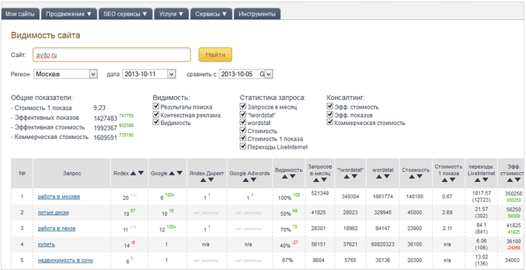Click the down arrow under Яndex Директ header
Image resolution: width=526 pixels, height=270 pixels.
click(x=210, y=180)
